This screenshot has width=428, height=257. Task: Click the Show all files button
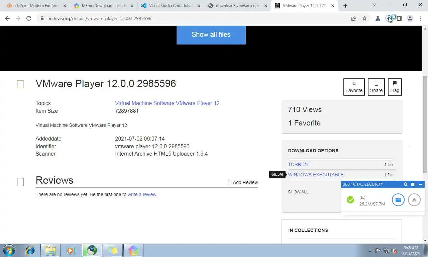[211, 34]
